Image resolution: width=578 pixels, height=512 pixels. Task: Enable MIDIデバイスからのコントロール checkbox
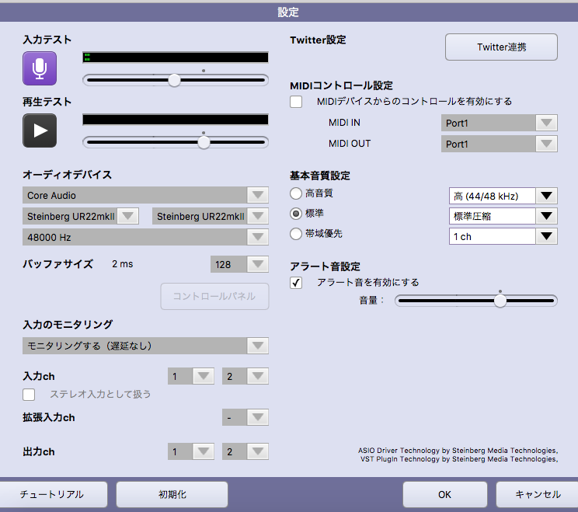click(296, 102)
